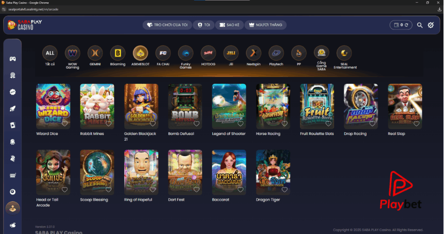The height and width of the screenshot is (234, 445).
Task: Filter by ASKMESLOT provider
Action: pos(140,53)
